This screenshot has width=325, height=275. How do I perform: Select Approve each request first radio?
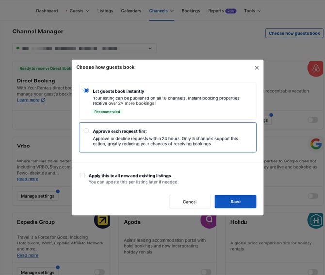pos(86,131)
